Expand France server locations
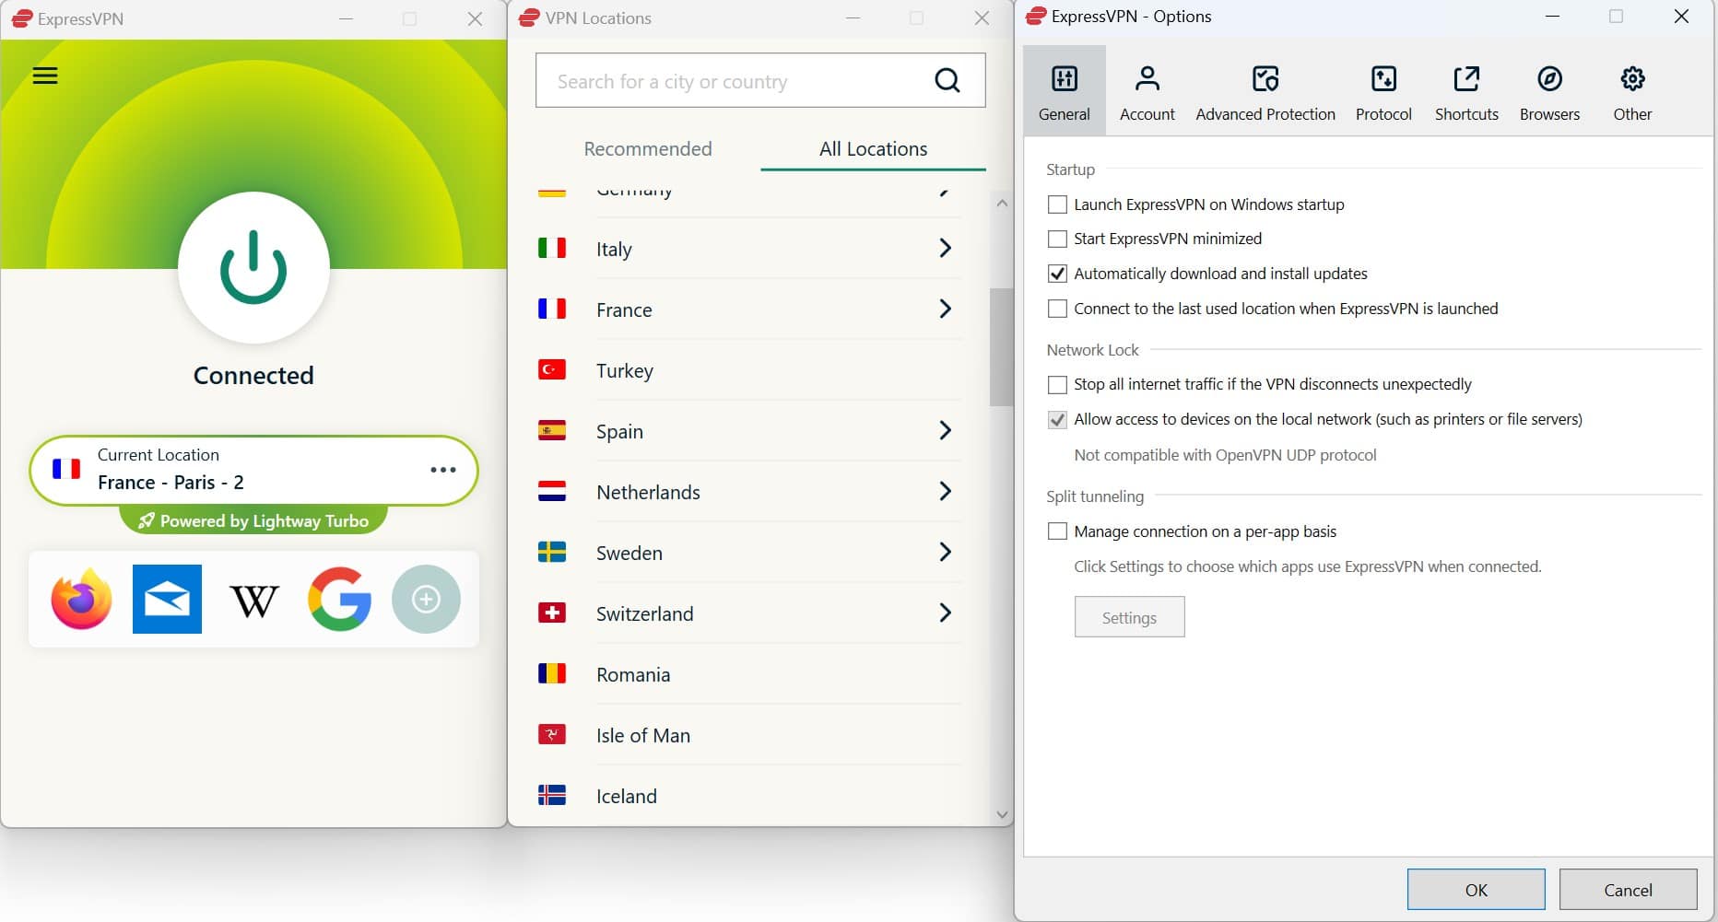The image size is (1718, 922). (x=945, y=309)
